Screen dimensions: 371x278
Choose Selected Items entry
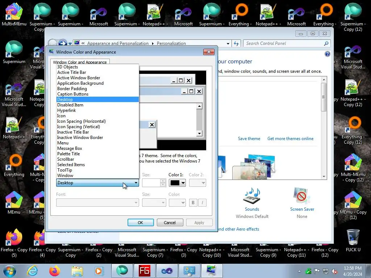(97, 165)
